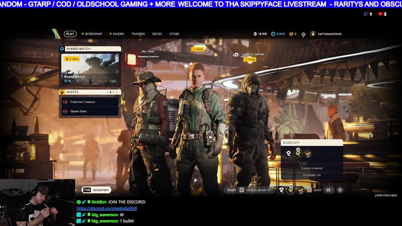Click the blue Cred token icon beside 11/800
Screen dimensions: 402x226
coord(273,34)
